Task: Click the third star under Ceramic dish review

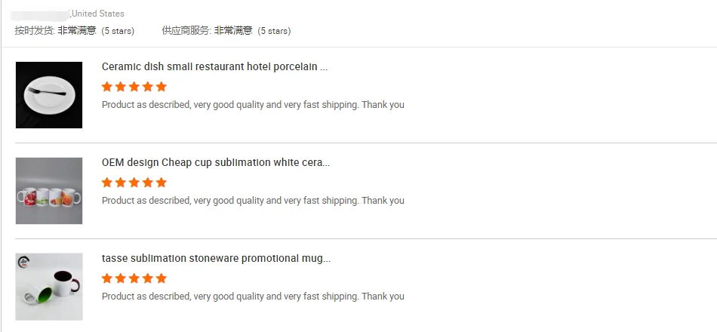Action: [134, 87]
